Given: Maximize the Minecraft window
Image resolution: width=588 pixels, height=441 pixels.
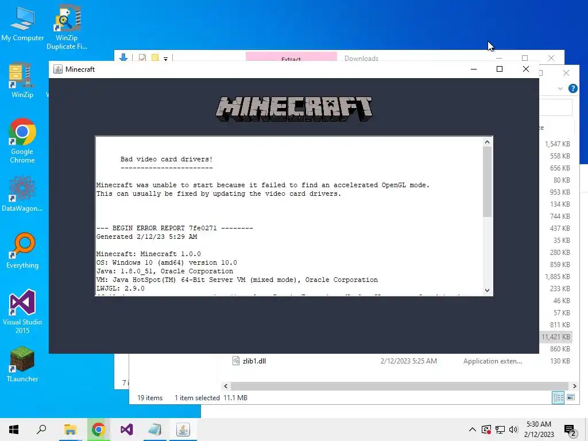Looking at the screenshot, I should 500,69.
